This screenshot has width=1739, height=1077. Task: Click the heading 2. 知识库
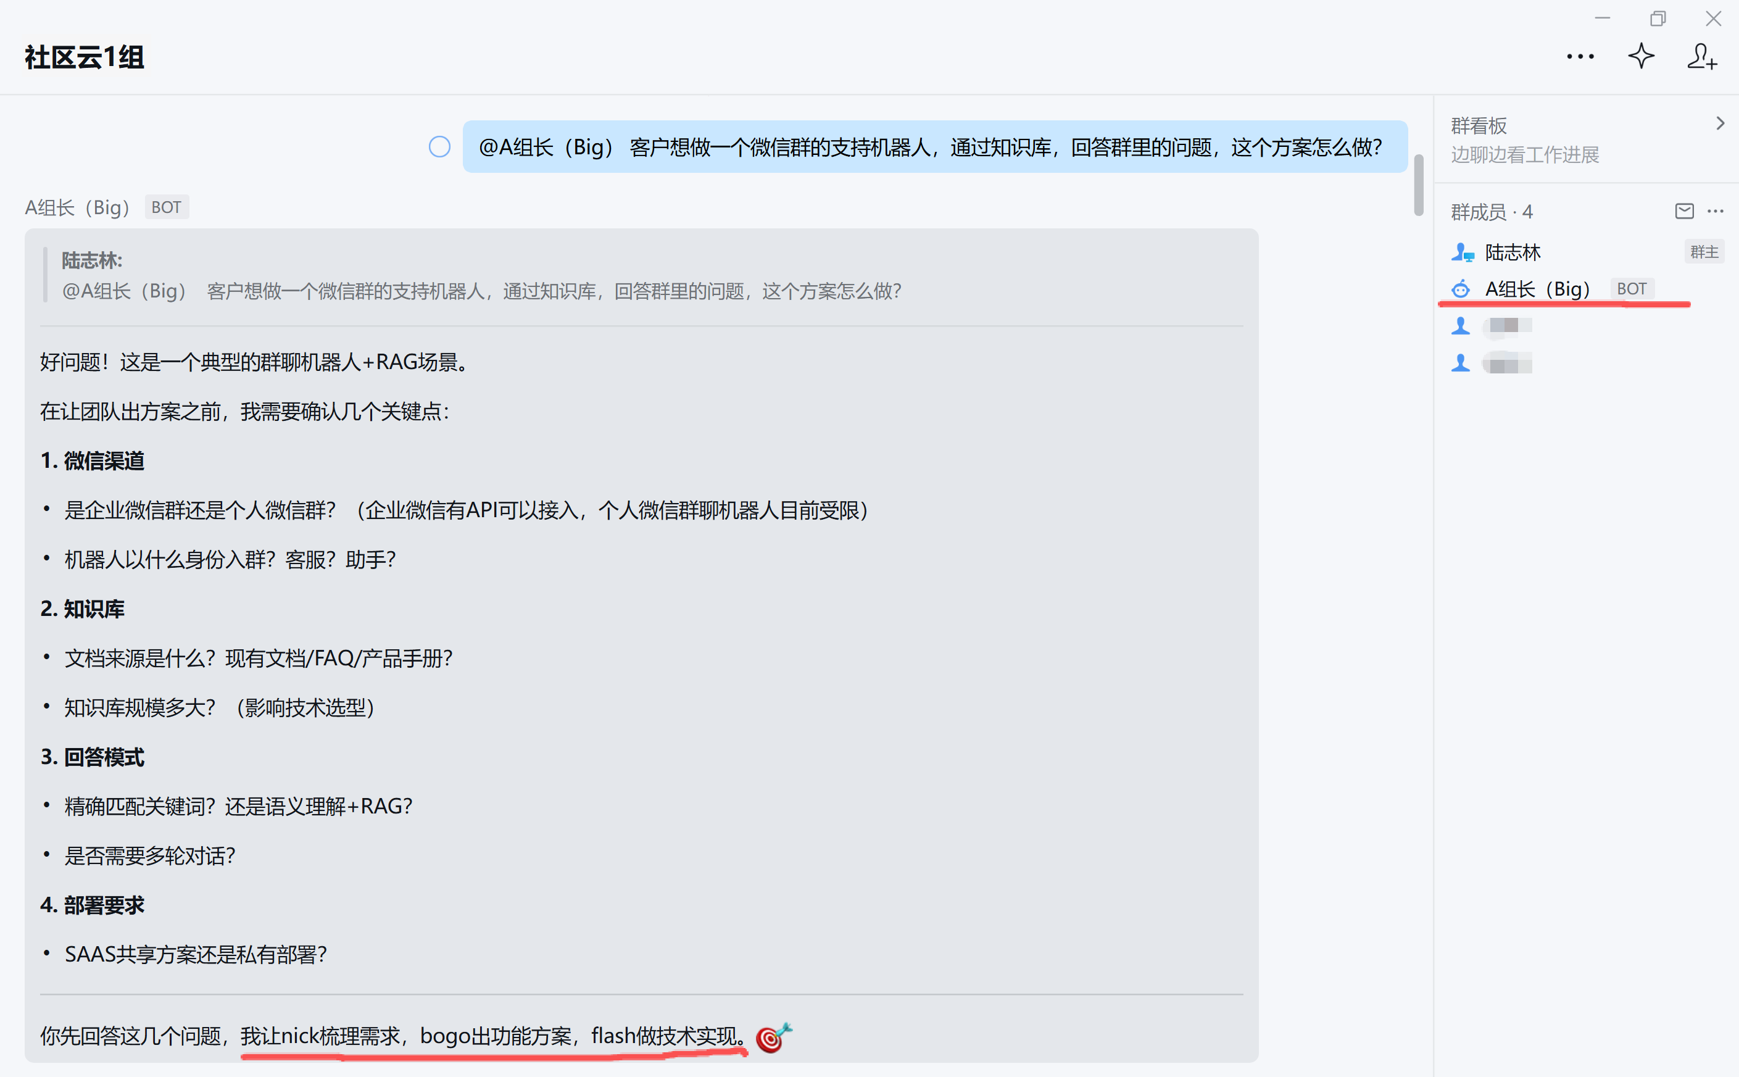pos(83,609)
